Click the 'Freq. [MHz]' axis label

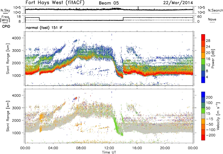coord(5,19)
